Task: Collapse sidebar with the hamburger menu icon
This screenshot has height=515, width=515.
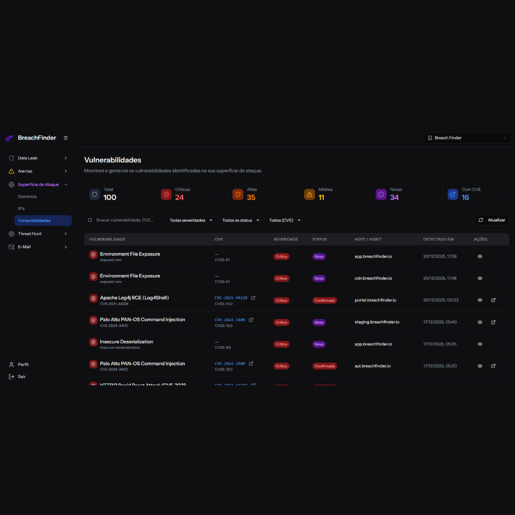Action: point(66,138)
